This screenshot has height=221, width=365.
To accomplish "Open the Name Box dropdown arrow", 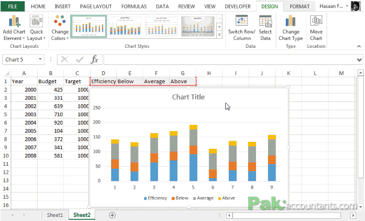I will pyautogui.click(x=40, y=59).
